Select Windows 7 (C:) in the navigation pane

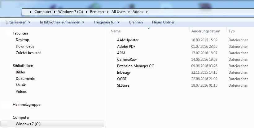pyautogui.click(x=52, y=124)
